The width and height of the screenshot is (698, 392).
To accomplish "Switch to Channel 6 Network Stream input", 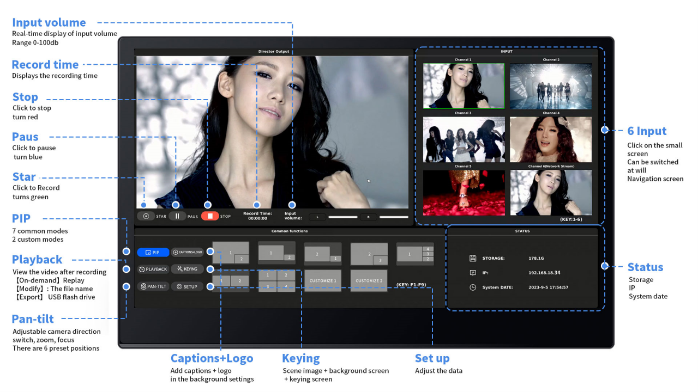I will pyautogui.click(x=551, y=192).
